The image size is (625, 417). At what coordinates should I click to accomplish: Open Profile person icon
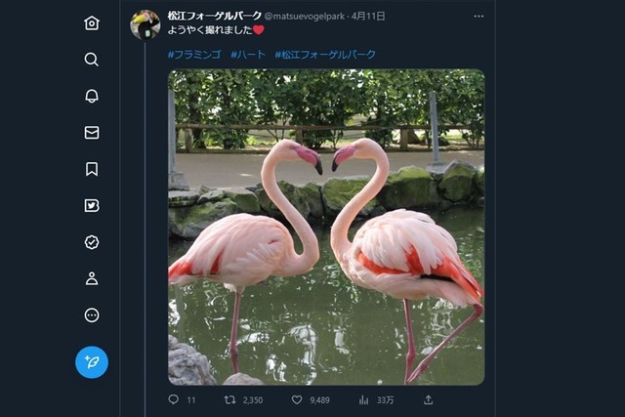[92, 278]
